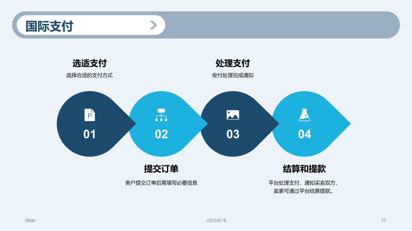Select the number 03 in dark blue shape
The width and height of the screenshot is (412, 231).
coord(233,134)
